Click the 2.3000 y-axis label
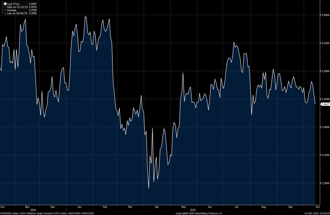Image resolution: width=330 pixels, height=215 pixels. (x=325, y=183)
